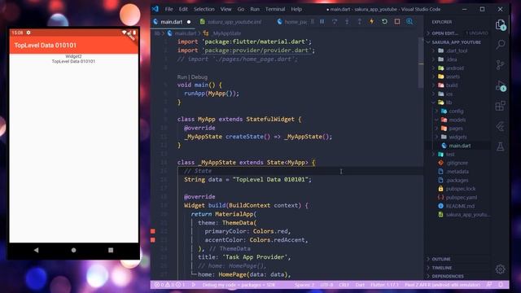
Task: Expand the widgets folder under lib
Action: (x=458, y=137)
